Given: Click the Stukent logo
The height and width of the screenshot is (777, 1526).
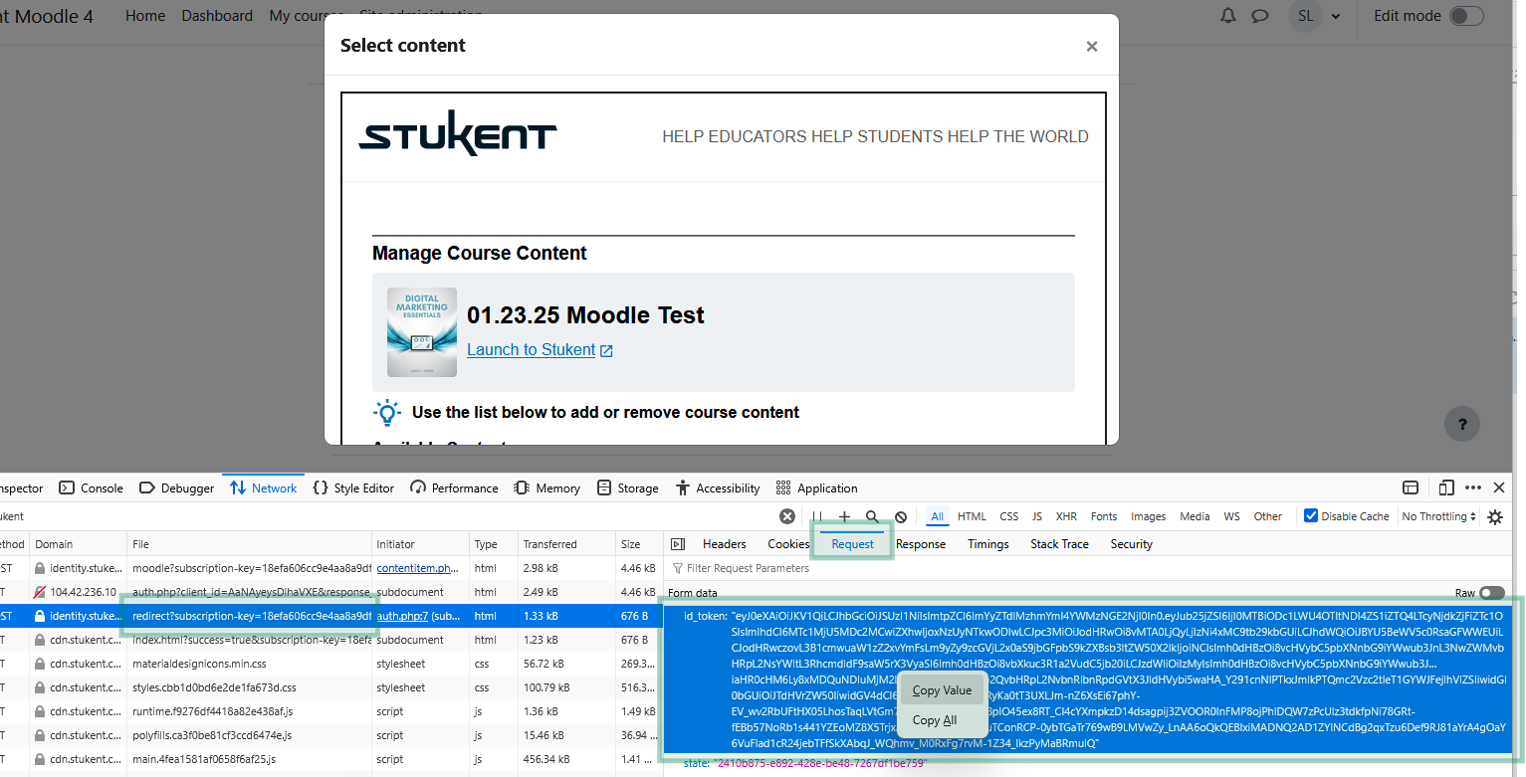Looking at the screenshot, I should click(x=458, y=132).
